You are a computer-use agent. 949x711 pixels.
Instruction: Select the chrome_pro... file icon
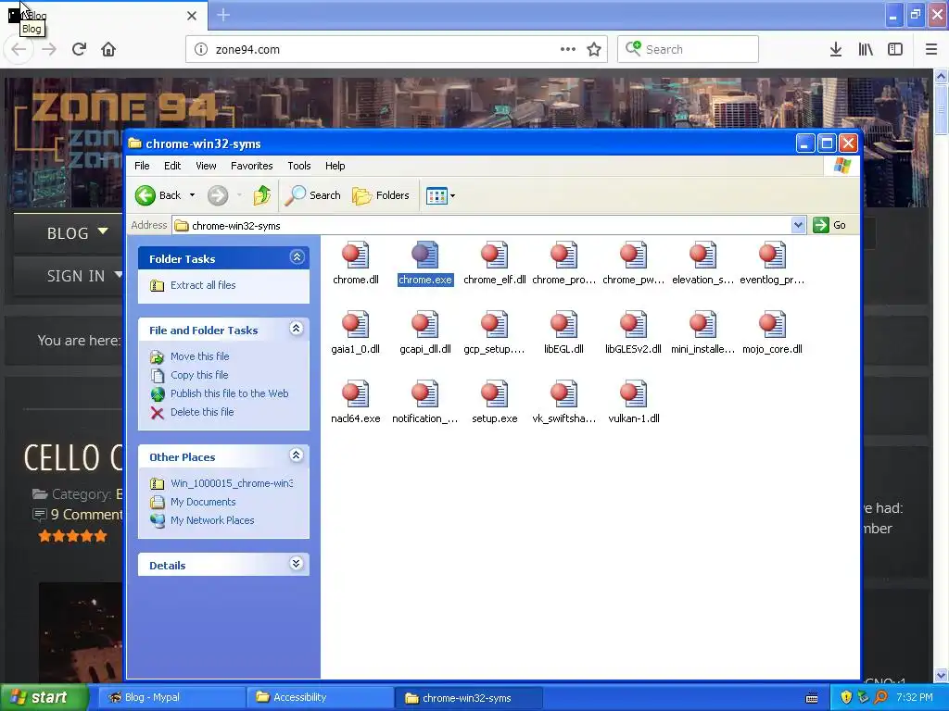[x=564, y=255]
